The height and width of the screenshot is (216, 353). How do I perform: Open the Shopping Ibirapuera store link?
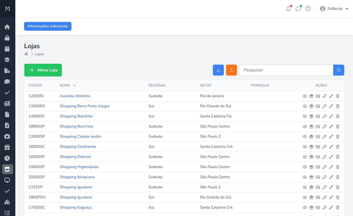click(77, 177)
